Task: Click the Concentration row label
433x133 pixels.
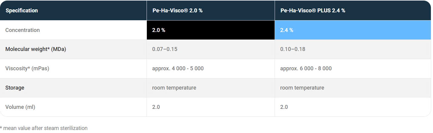Action: (22, 30)
